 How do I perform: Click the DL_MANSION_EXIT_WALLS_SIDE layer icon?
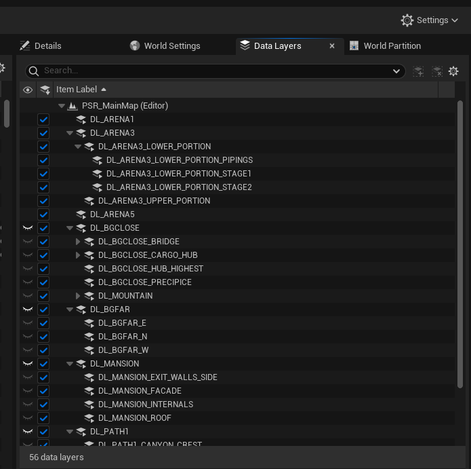click(x=89, y=377)
